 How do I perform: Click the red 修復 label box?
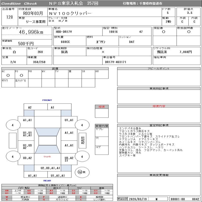pyautogui.click(x=102, y=107)
